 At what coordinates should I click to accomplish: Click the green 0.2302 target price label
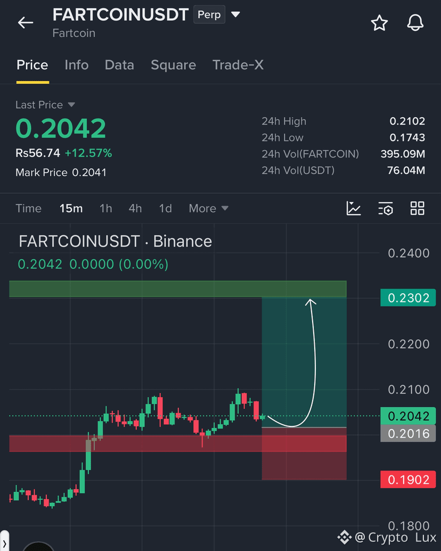tap(408, 298)
